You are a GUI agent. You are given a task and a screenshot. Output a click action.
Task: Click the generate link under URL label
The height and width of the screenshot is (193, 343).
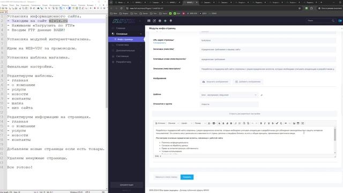(159, 43)
